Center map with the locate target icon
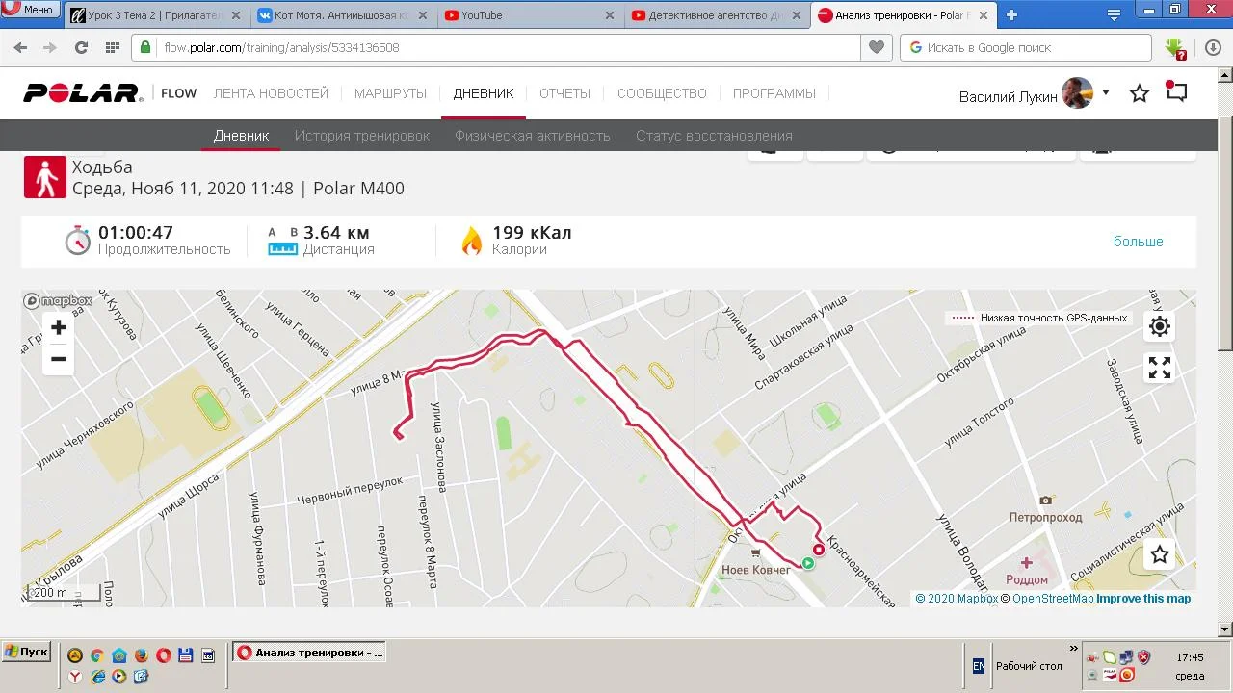This screenshot has height=693, width=1233. click(x=1160, y=326)
